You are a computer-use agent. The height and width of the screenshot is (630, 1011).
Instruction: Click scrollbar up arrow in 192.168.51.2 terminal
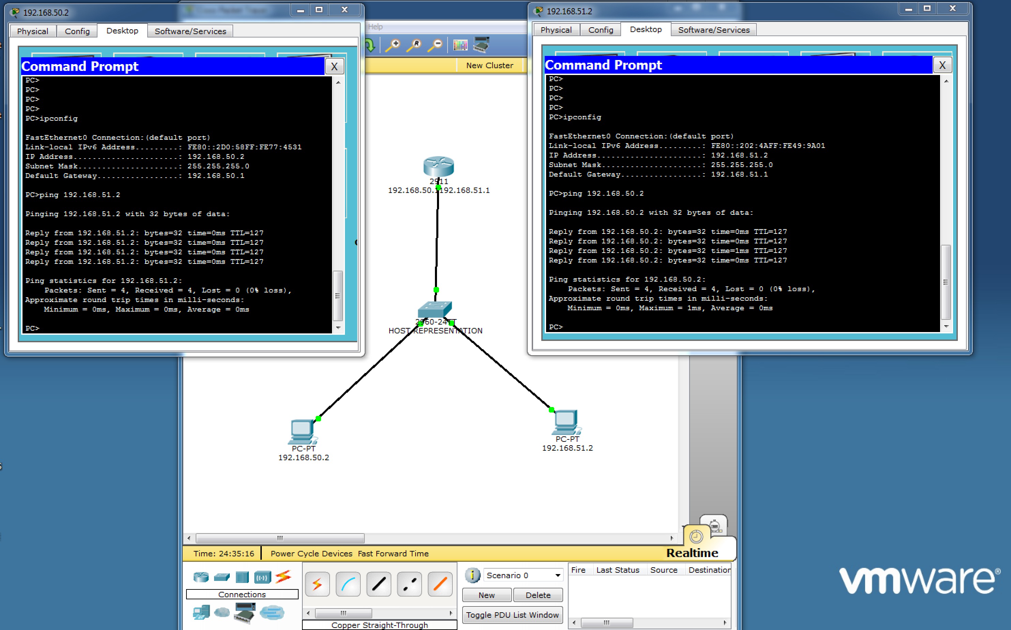[946, 81]
